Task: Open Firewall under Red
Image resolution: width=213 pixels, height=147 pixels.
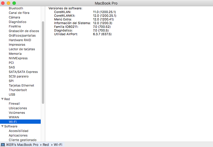Action: pos(14,104)
